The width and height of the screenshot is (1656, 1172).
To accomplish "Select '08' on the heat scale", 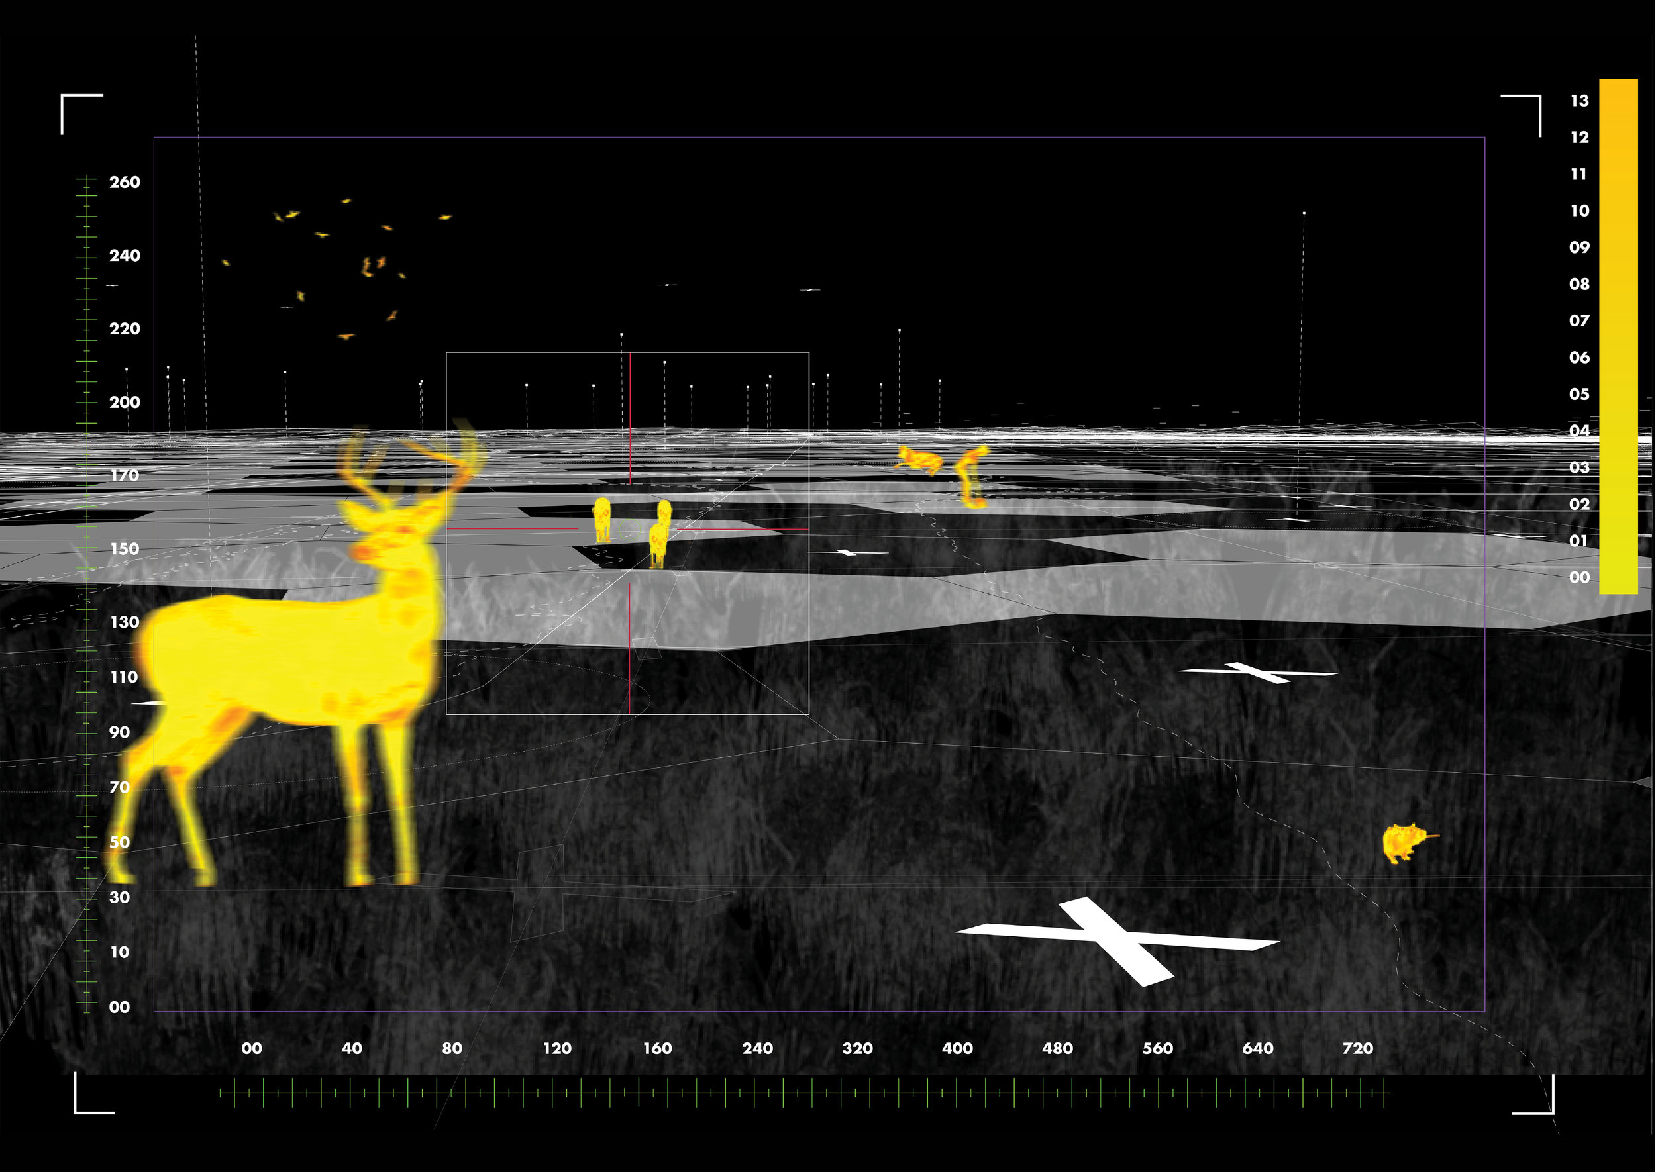I will pos(1579,284).
